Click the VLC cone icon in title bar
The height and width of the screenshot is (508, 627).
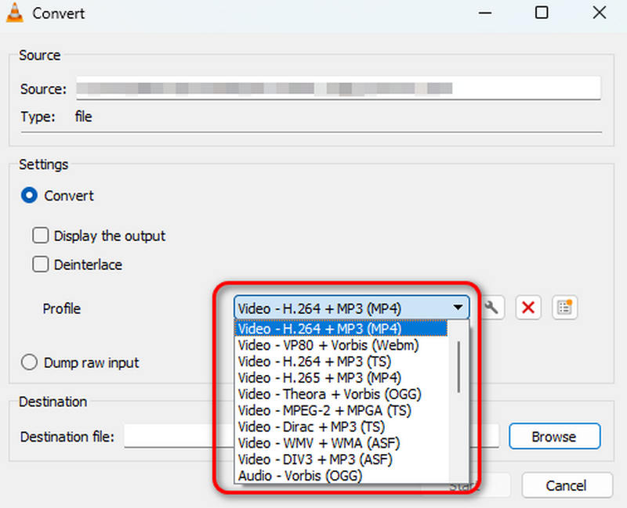coord(13,13)
